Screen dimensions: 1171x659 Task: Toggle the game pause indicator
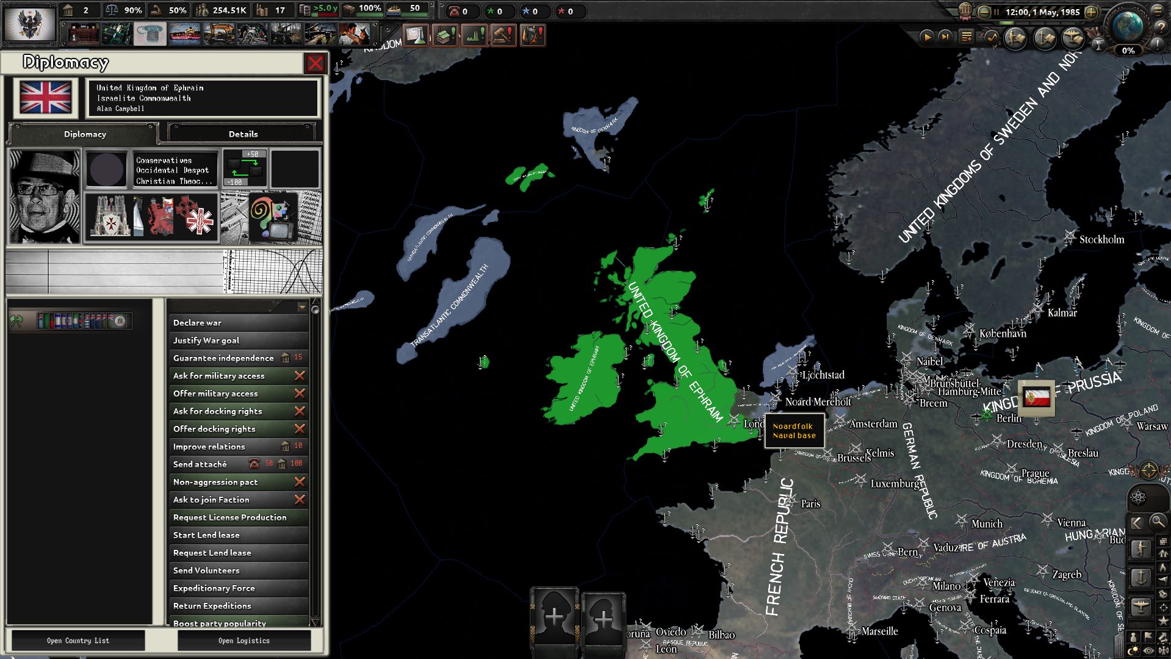(x=996, y=12)
